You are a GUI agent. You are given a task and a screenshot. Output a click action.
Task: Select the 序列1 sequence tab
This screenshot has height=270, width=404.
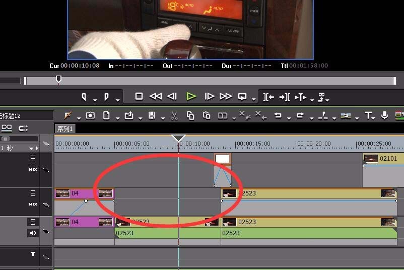(x=65, y=129)
